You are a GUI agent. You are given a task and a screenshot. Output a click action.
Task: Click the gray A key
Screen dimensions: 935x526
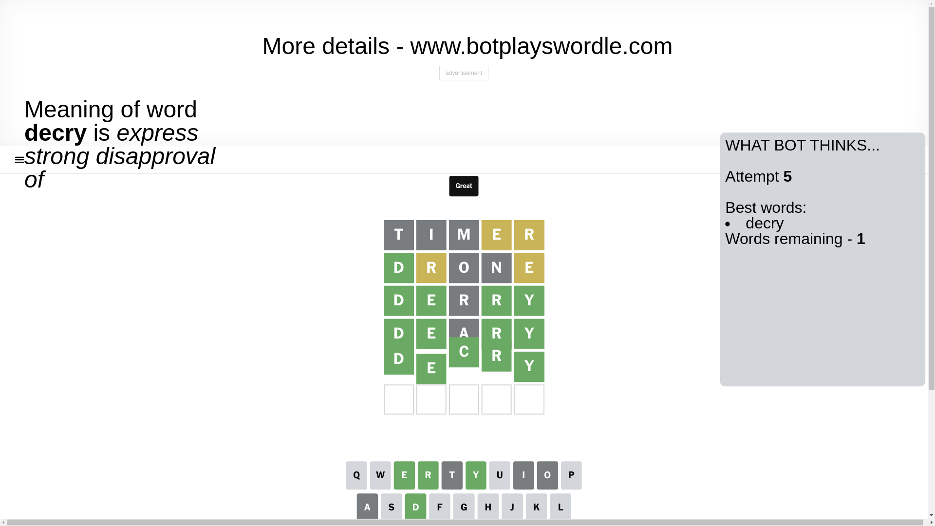367,507
